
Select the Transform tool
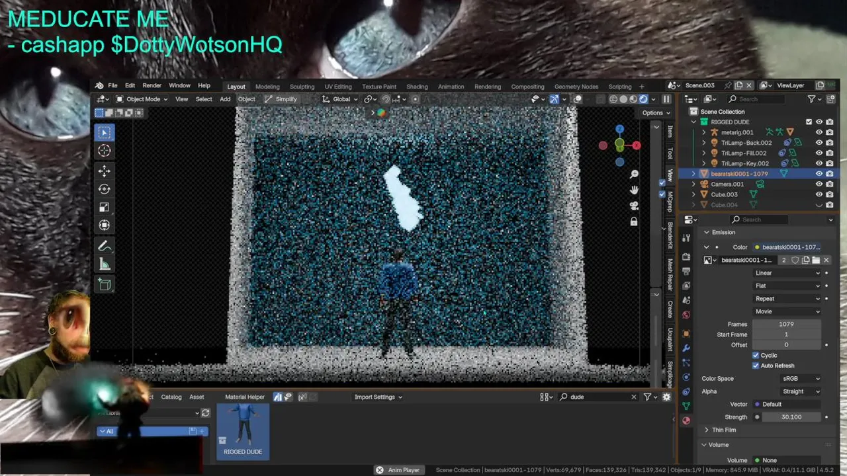[105, 225]
